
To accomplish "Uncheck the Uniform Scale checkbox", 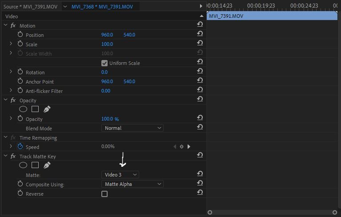I will click(104, 63).
